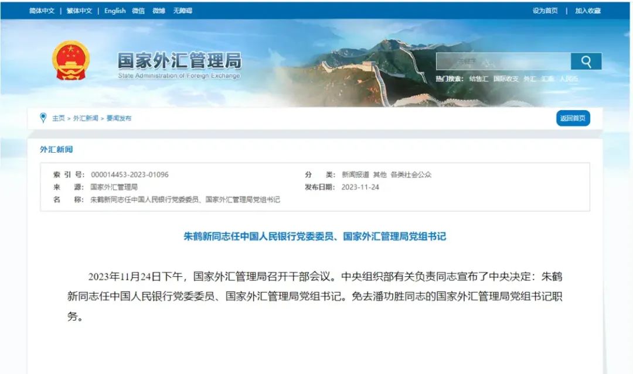Click the location pin breadcrumb icon
Image resolution: width=633 pixels, height=374 pixels.
coord(43,118)
